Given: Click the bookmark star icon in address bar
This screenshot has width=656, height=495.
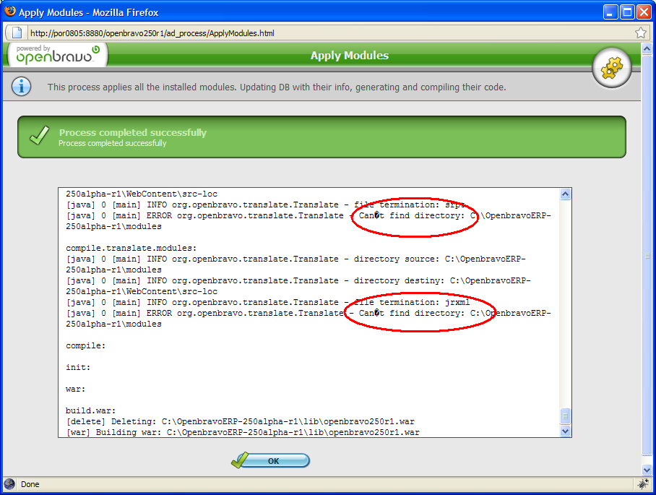Looking at the screenshot, I should click(641, 33).
